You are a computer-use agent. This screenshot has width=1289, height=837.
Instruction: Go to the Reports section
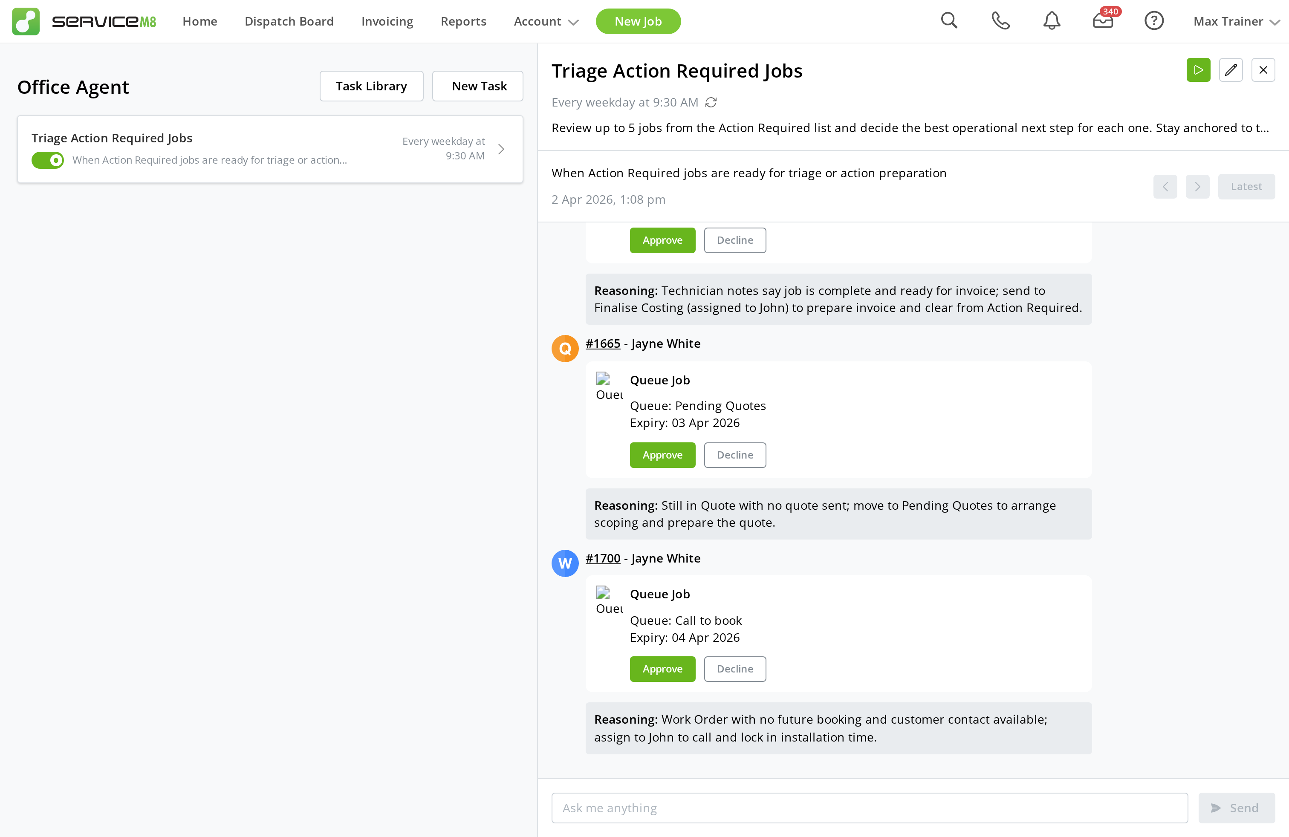pos(463,21)
